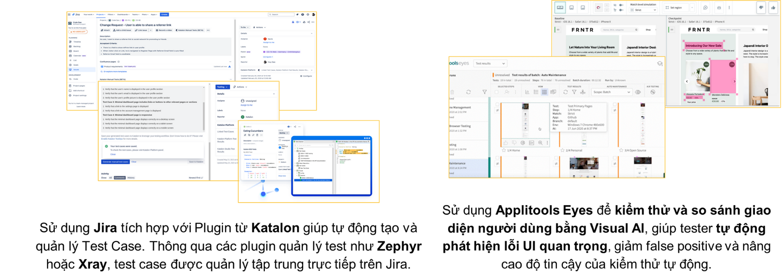
Task: Click next arrow on Checkpoint product carousel
Action: (x=734, y=81)
